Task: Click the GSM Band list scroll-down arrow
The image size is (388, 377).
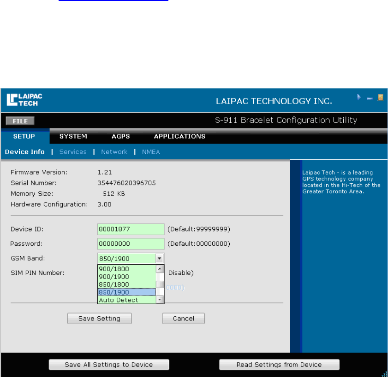Action: 160,300
